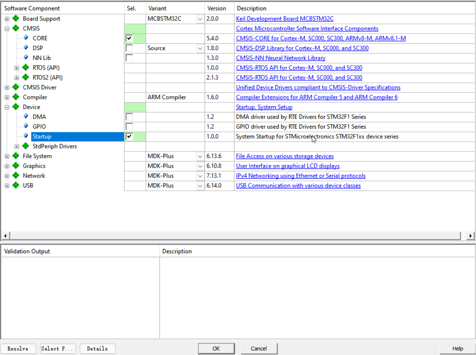The width and height of the screenshot is (476, 355).
Task: Enable the Device DMA checkbox
Action: (x=129, y=117)
